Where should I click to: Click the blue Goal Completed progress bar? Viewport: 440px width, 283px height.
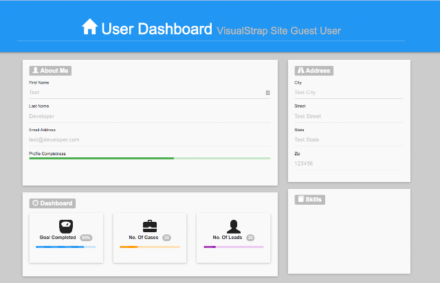tap(66, 247)
